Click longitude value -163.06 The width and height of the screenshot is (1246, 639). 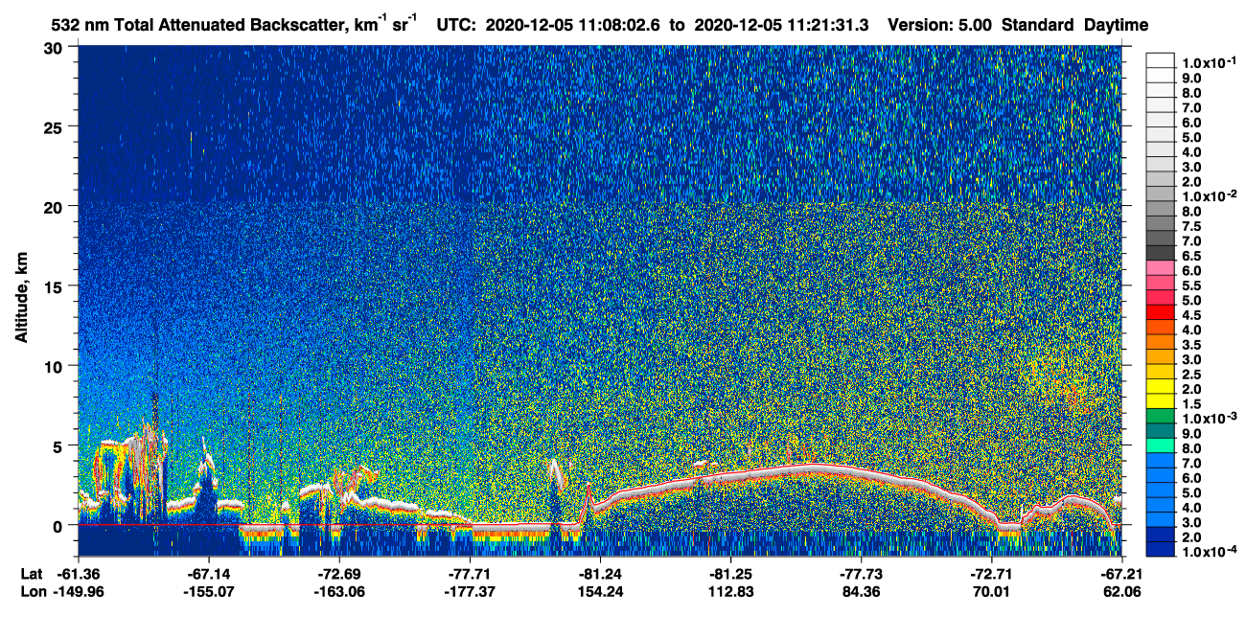(339, 591)
